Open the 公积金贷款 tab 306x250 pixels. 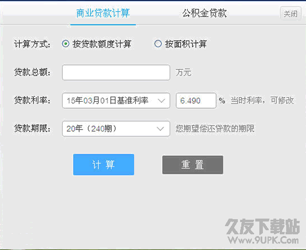coord(205,13)
